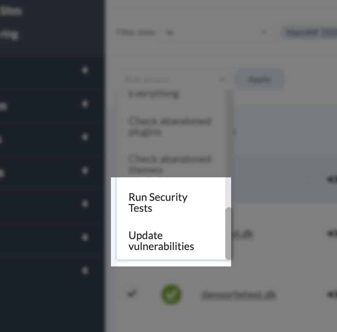Click the button right of Filter sites

click(310, 32)
